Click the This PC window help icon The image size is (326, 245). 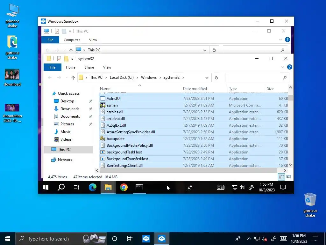pos(287,40)
